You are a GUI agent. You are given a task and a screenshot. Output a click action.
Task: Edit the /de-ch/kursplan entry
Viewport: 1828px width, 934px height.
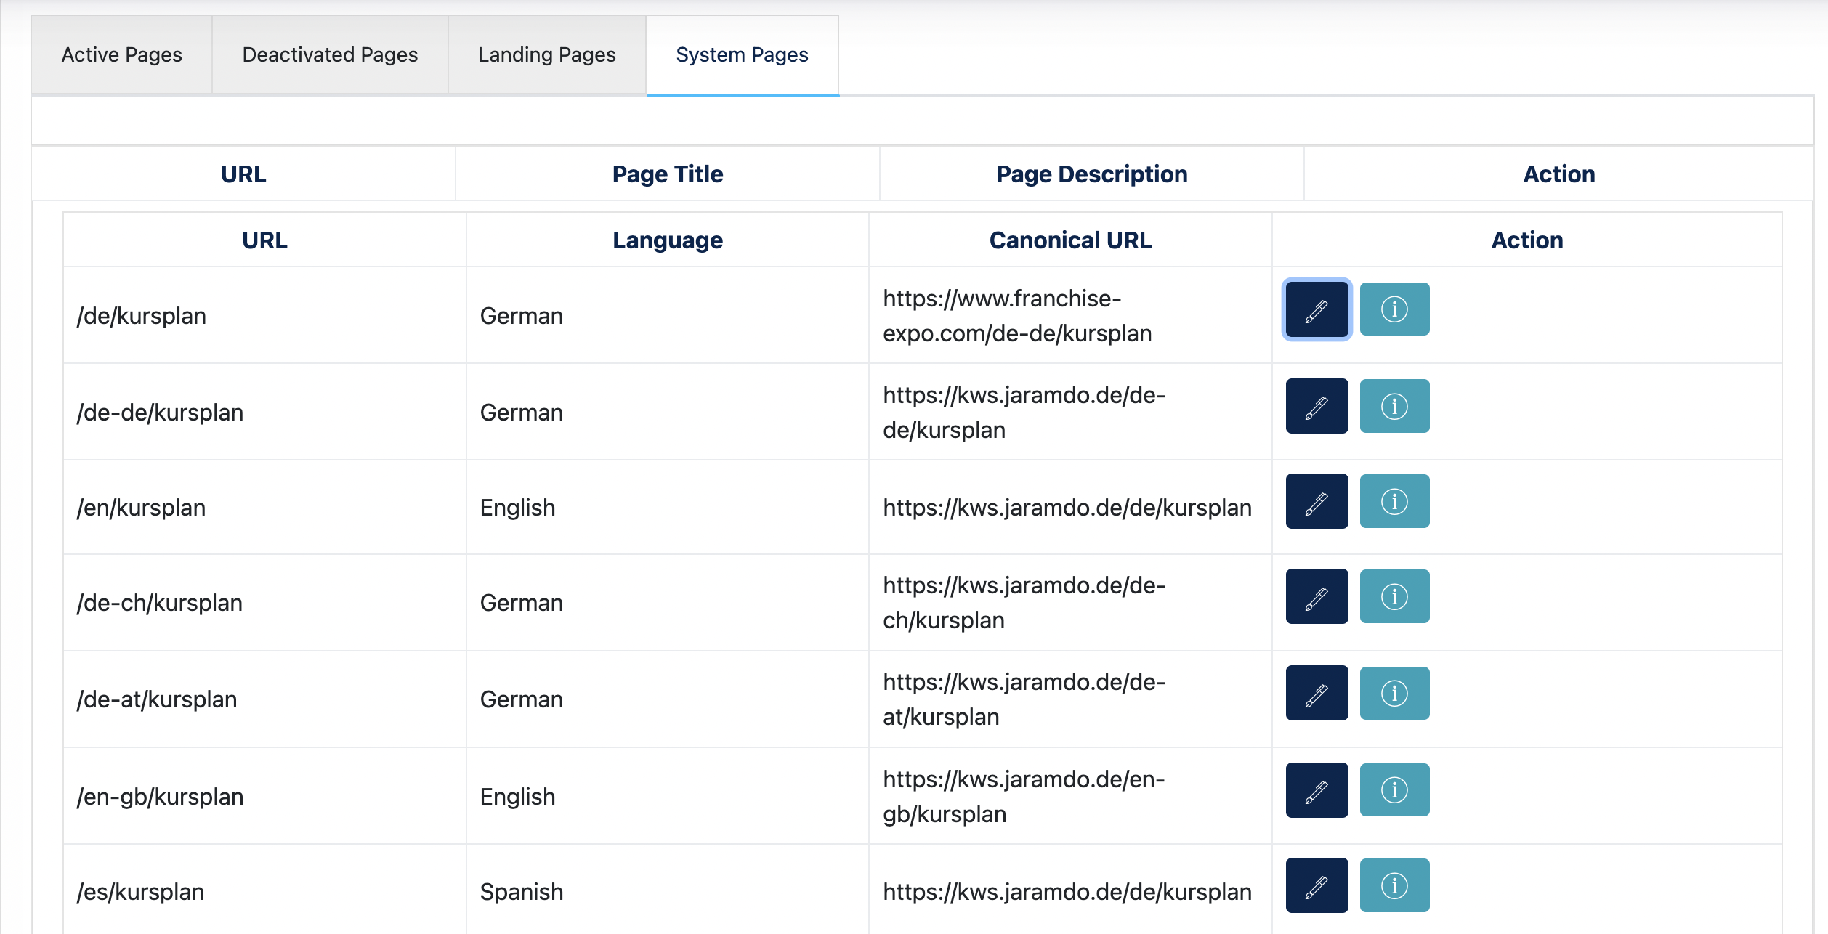[x=1317, y=596]
